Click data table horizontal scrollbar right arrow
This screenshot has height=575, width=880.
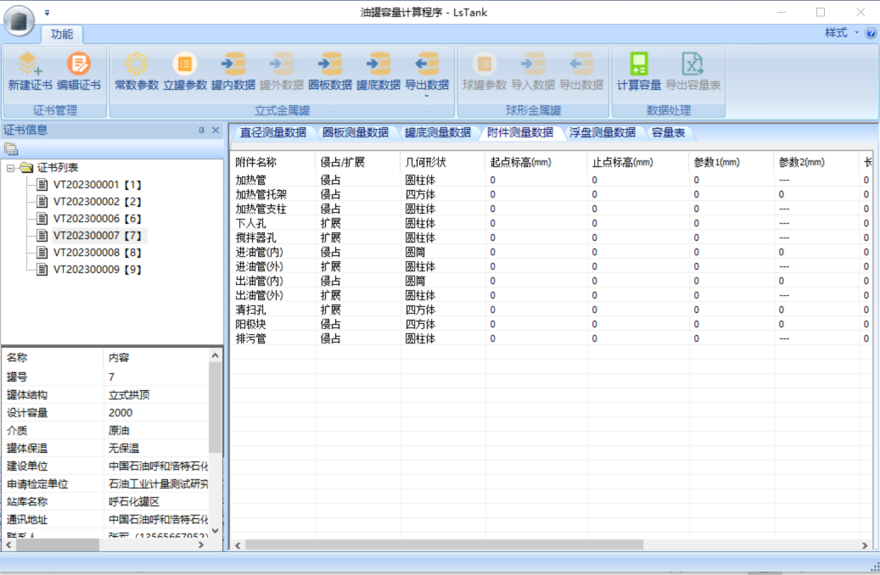pyautogui.click(x=864, y=545)
